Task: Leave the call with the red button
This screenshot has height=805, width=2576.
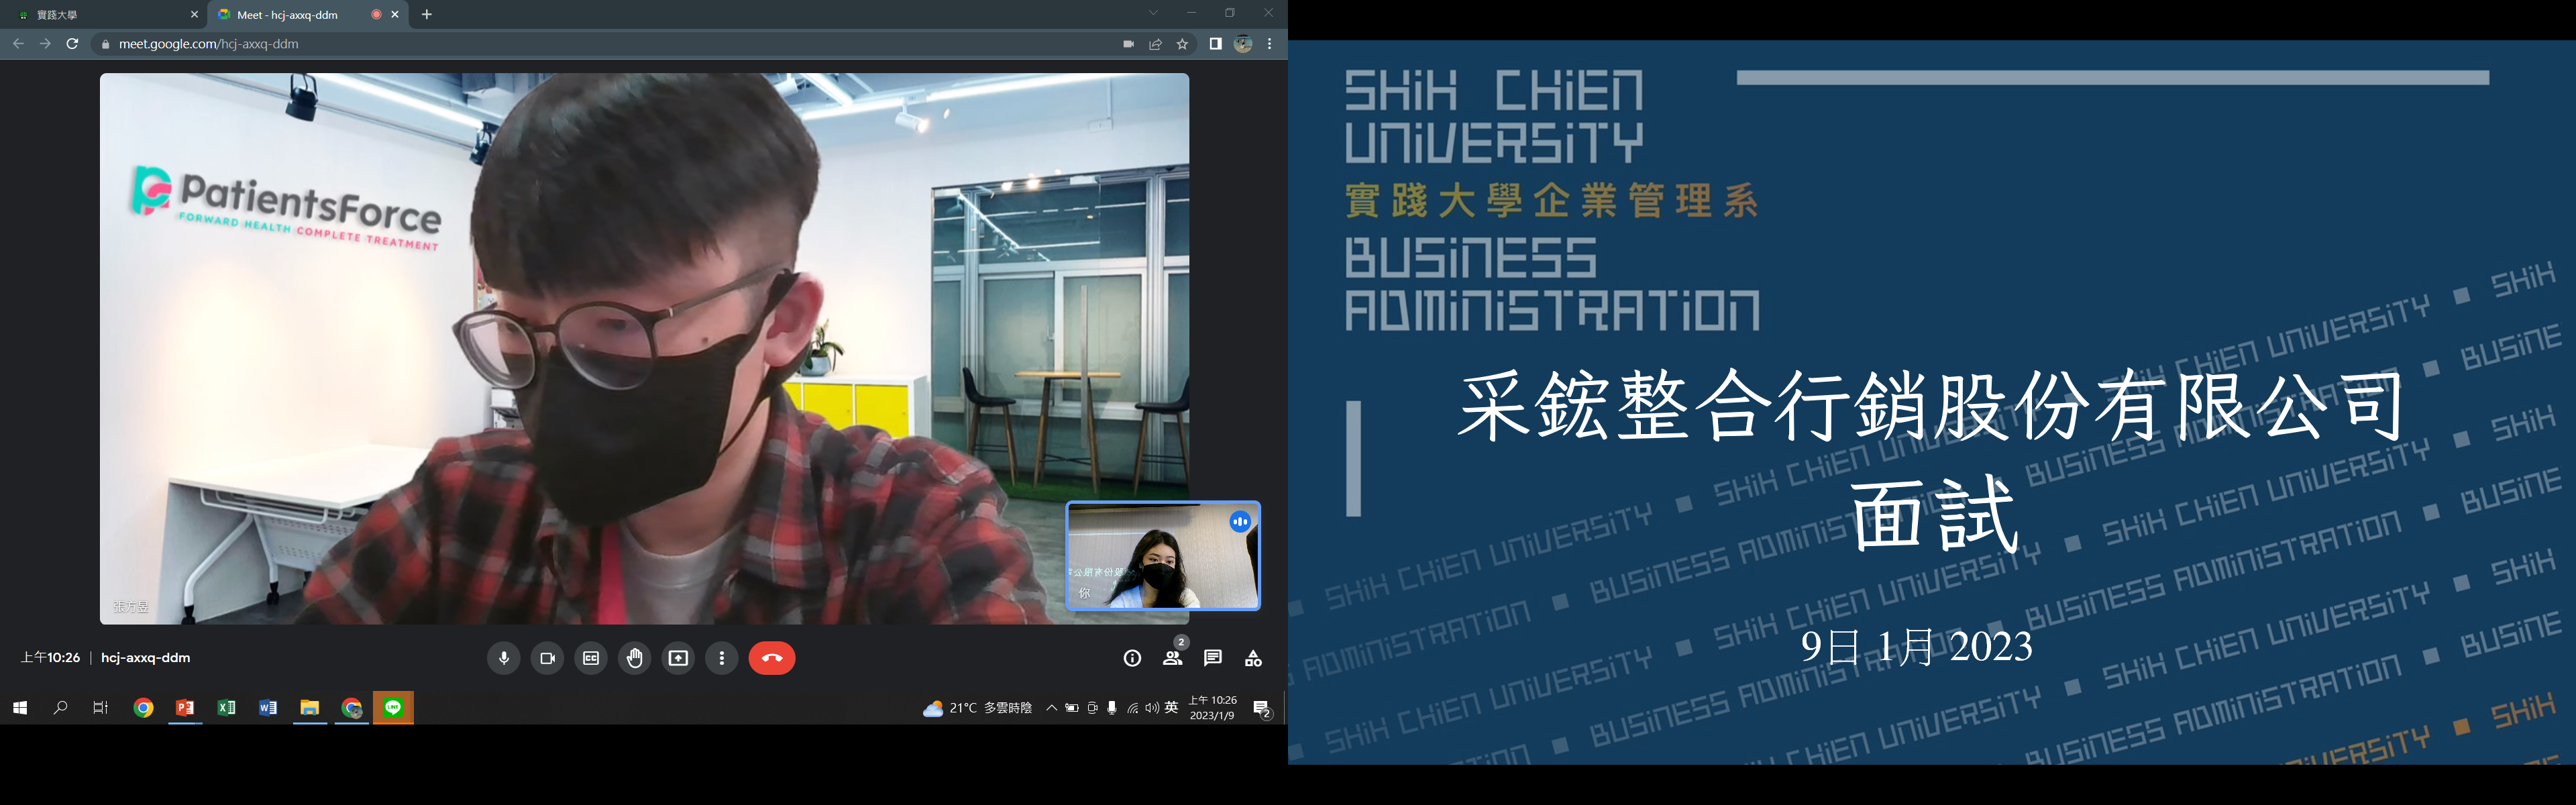Action: 772,658
